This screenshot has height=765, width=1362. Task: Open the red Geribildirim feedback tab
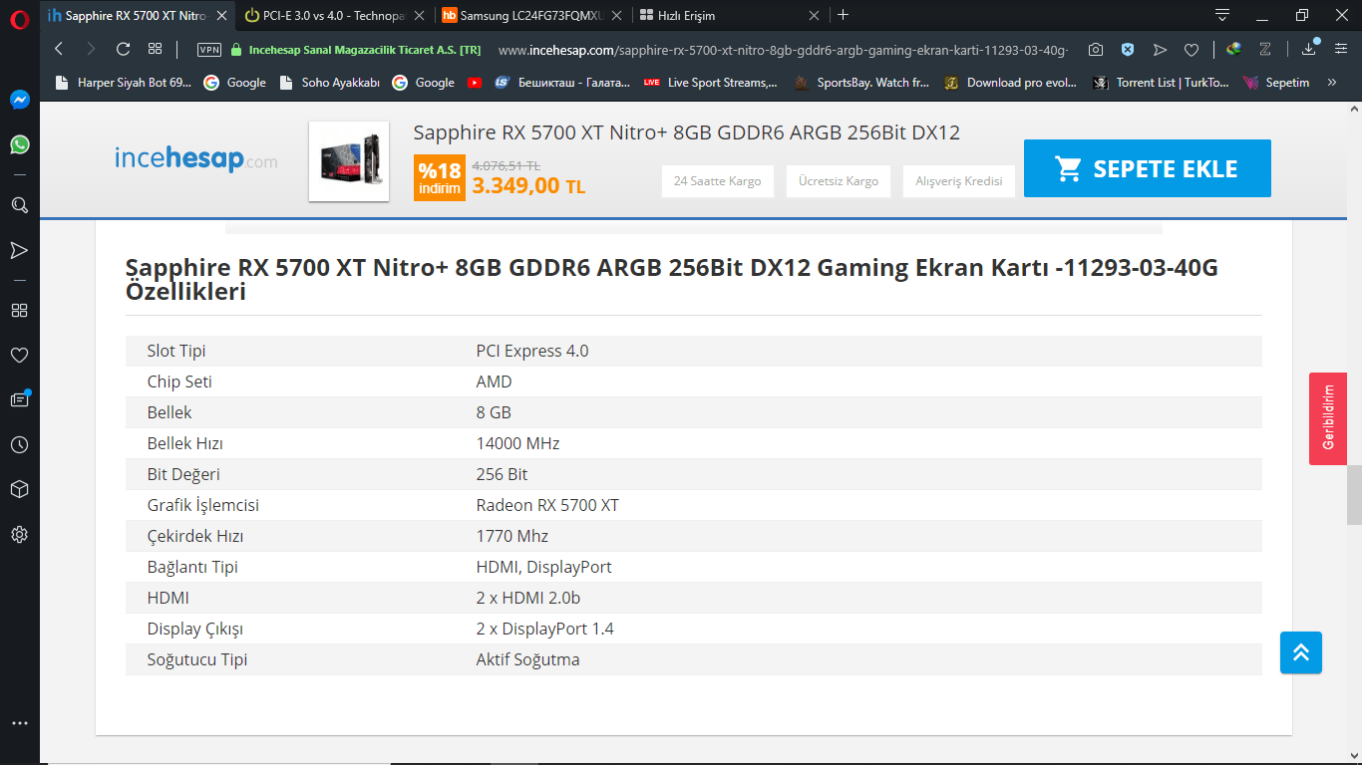tap(1328, 418)
